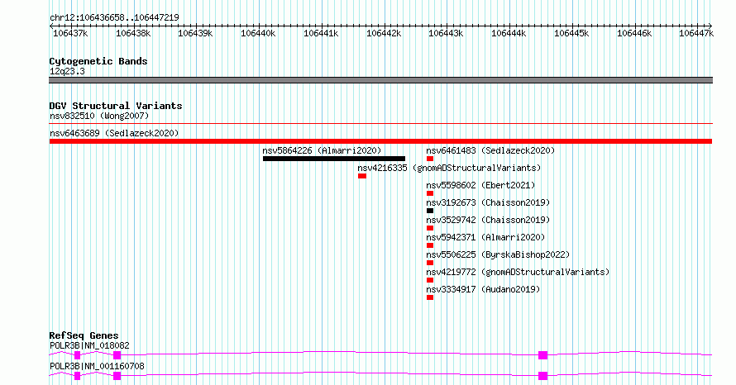Click label nsv3334917 (Audano2019)

pyautogui.click(x=483, y=289)
